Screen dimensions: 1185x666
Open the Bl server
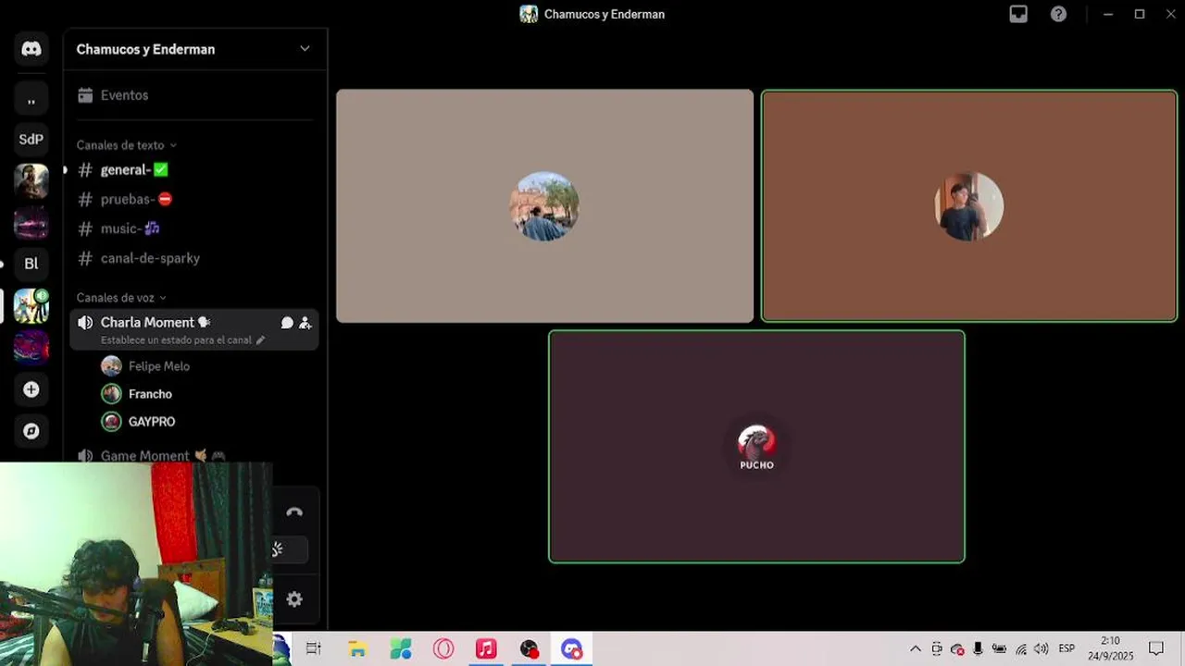click(x=31, y=264)
